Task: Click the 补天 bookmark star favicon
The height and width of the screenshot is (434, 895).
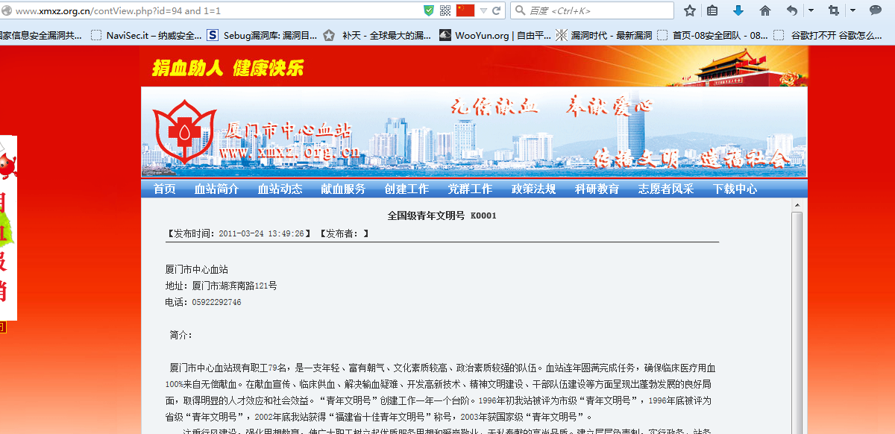Action: pyautogui.click(x=329, y=35)
